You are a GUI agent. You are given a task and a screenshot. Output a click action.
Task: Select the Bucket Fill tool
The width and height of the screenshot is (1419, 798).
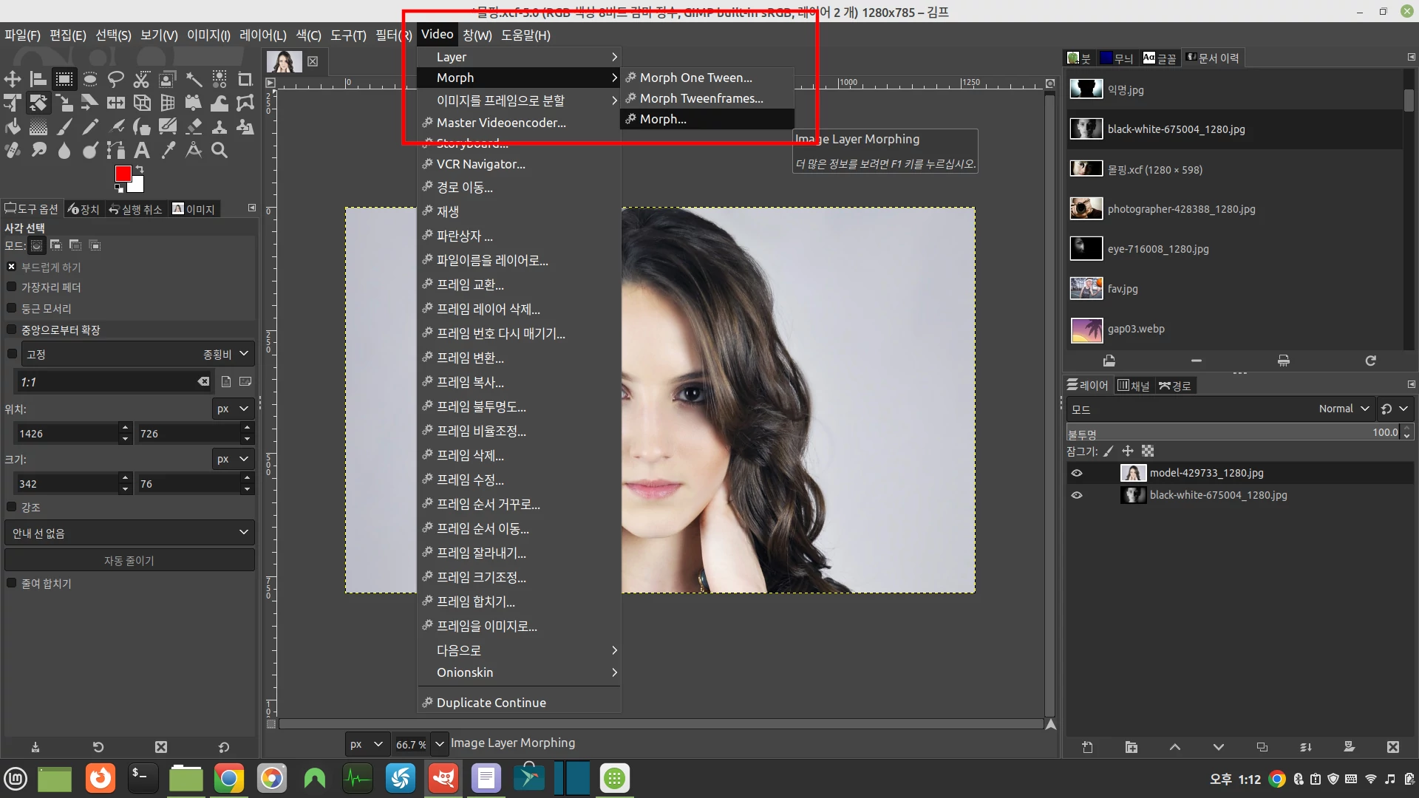pyautogui.click(x=13, y=126)
